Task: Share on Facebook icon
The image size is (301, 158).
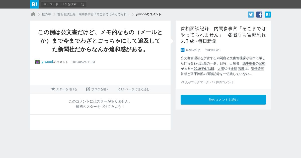Action: [259, 15]
